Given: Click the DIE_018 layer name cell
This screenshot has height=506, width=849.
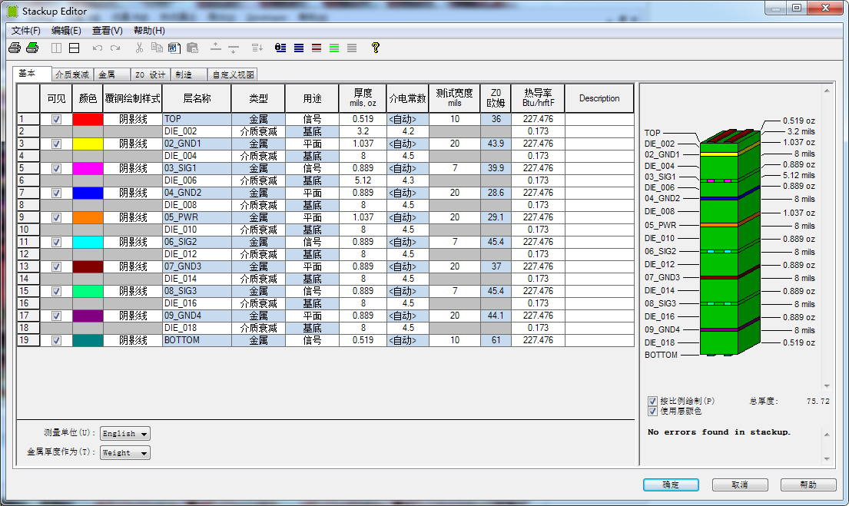Looking at the screenshot, I should coord(197,328).
